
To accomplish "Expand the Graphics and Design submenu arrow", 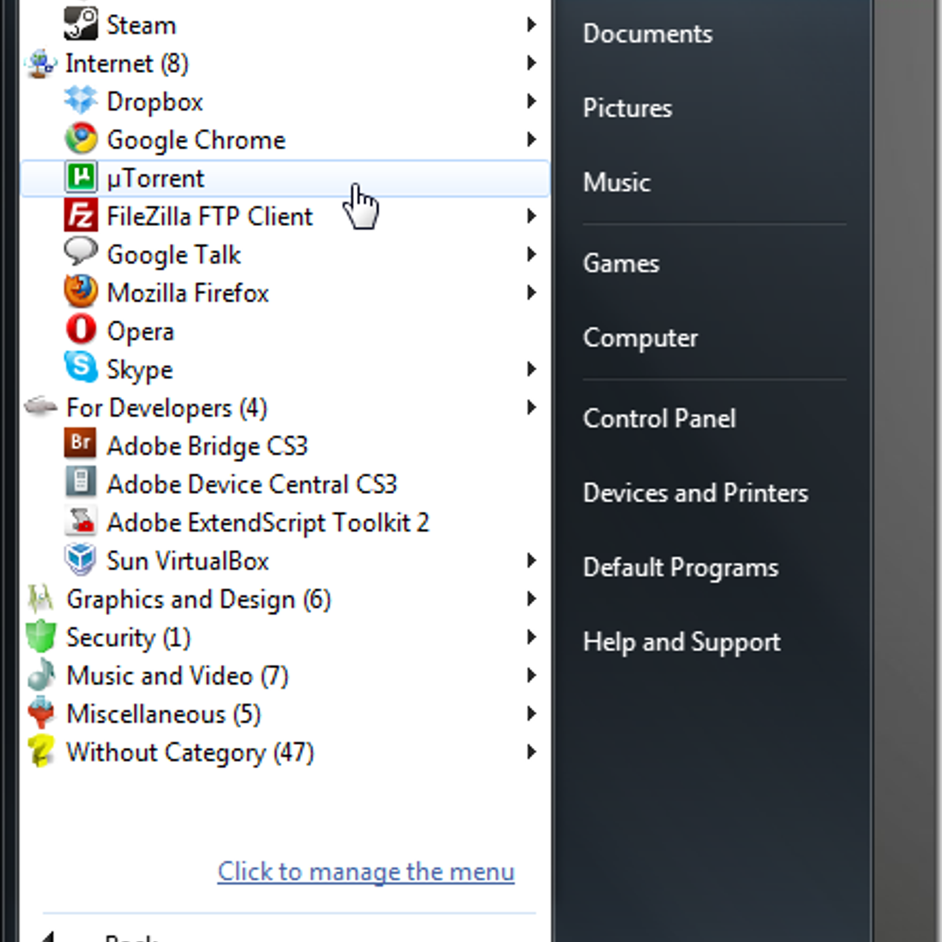I will [532, 599].
